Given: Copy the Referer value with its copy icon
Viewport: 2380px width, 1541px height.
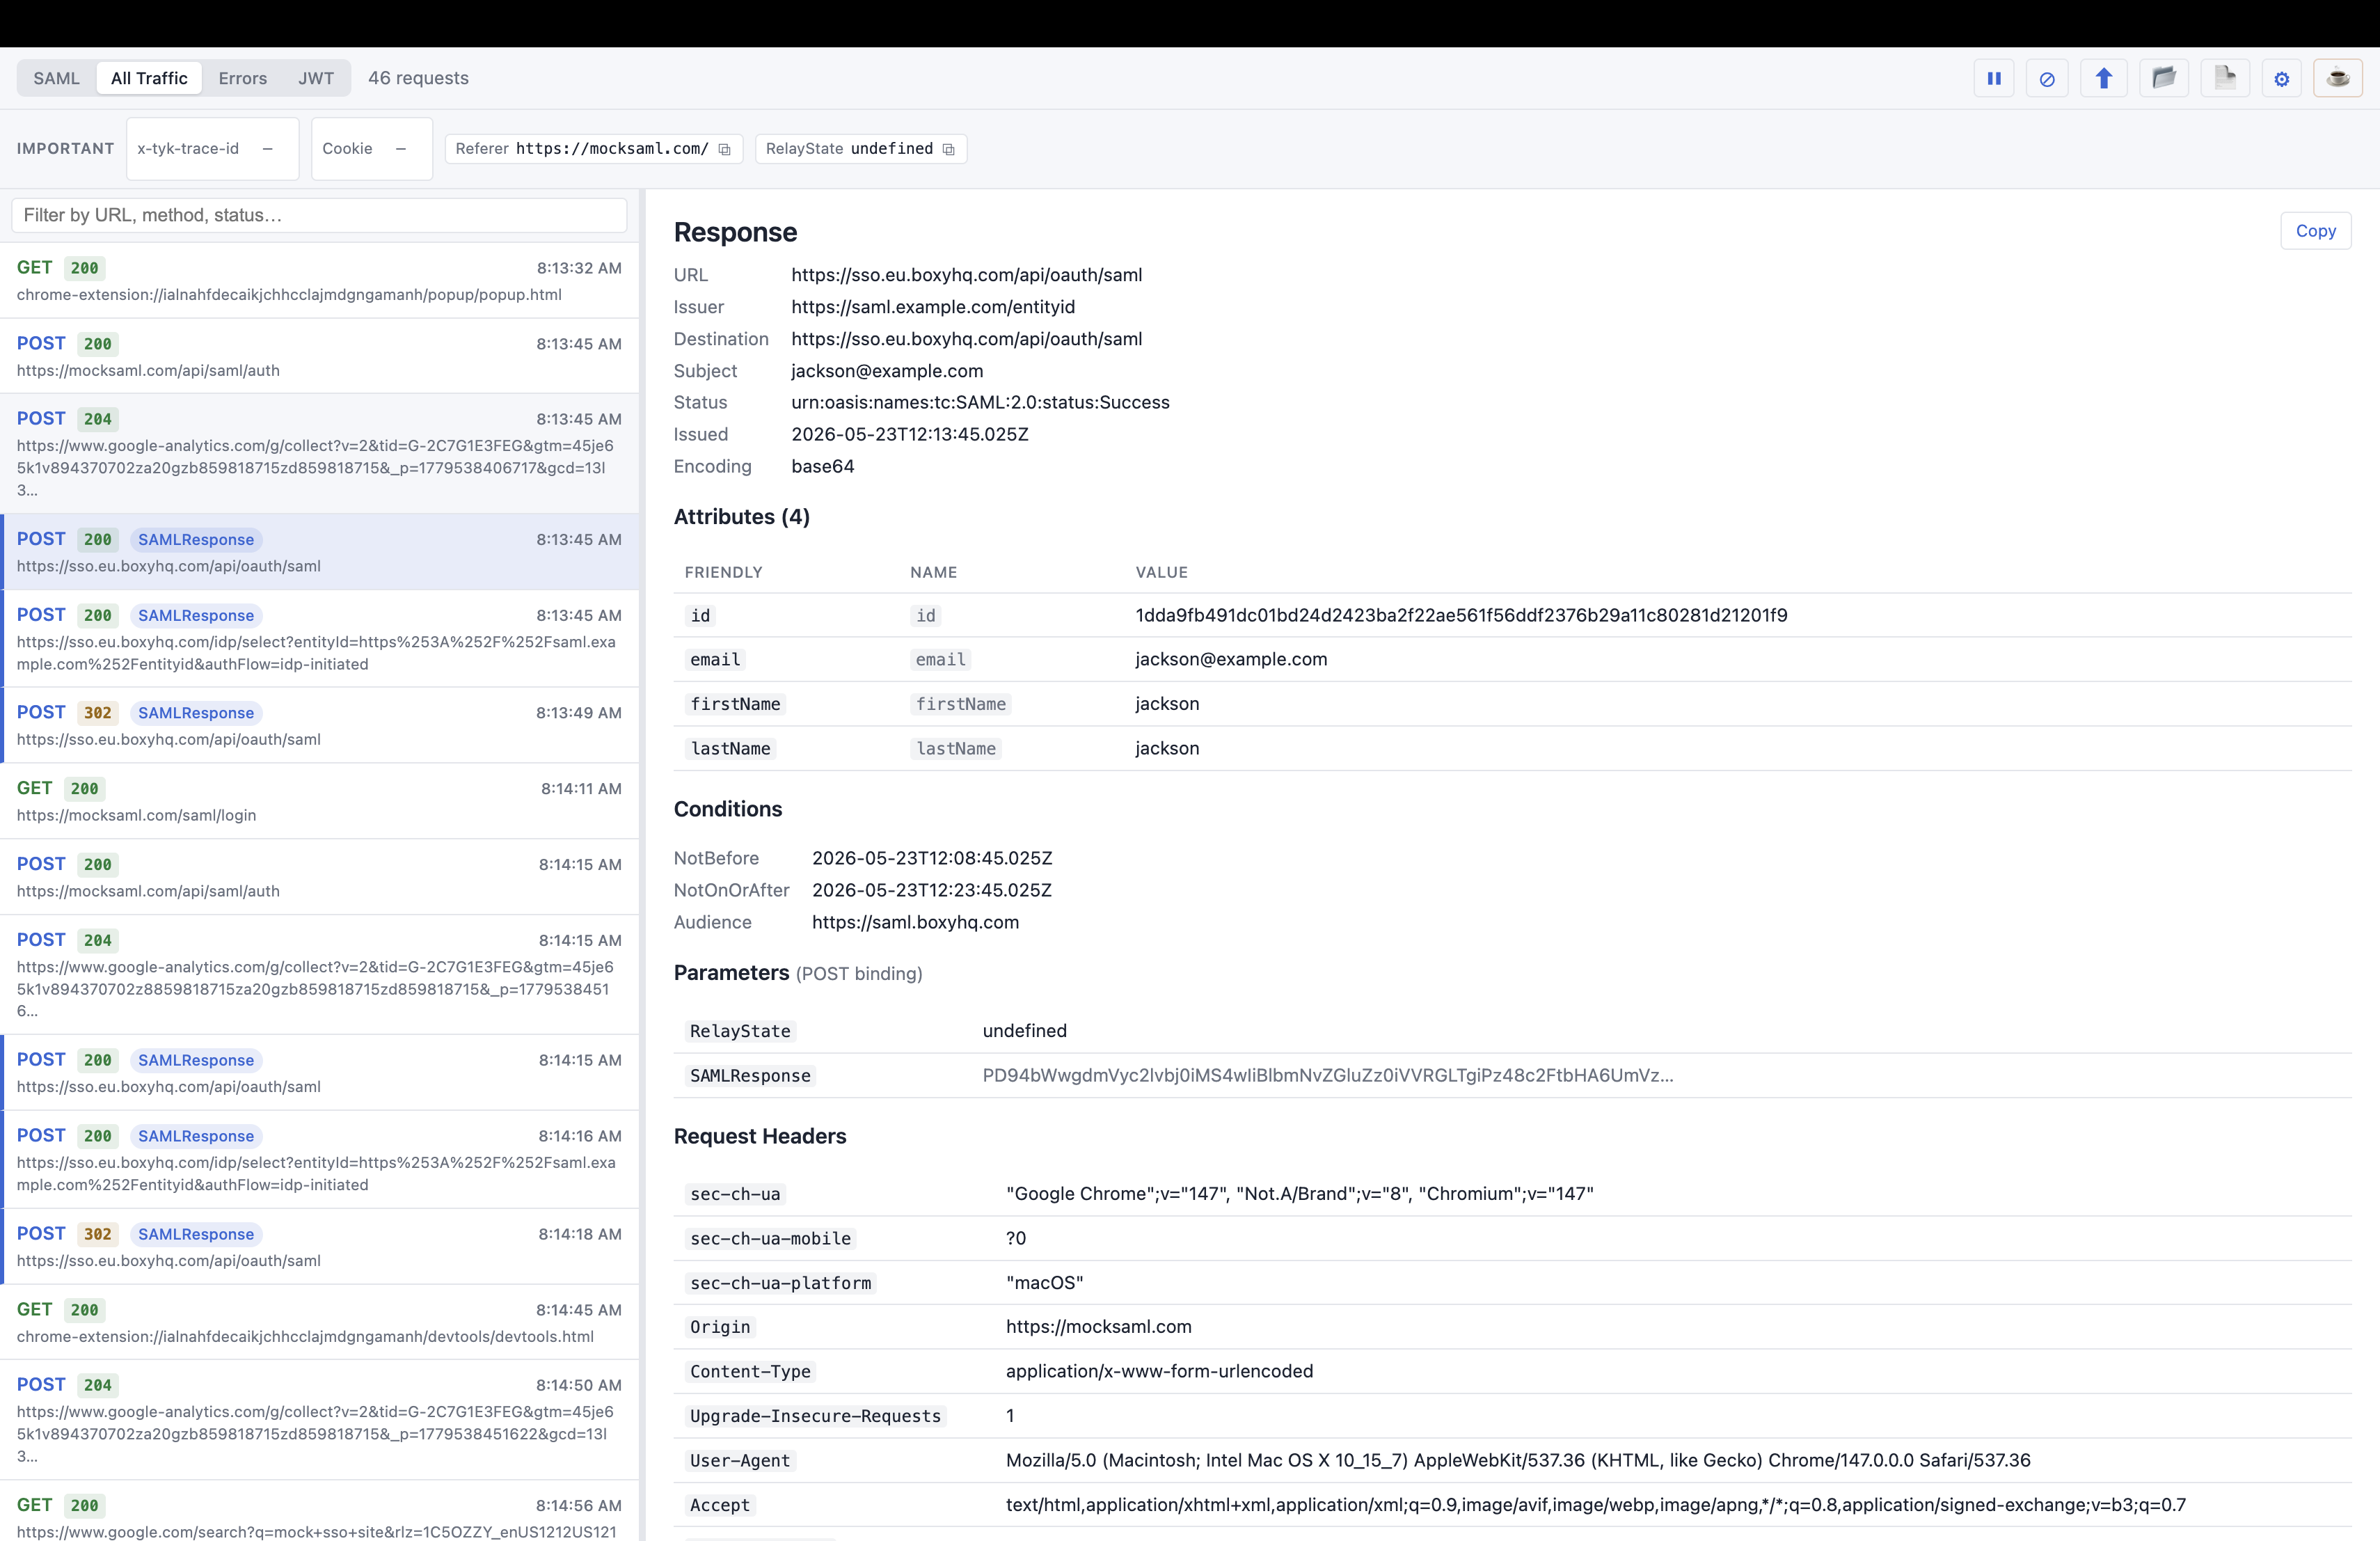Looking at the screenshot, I should 725,149.
